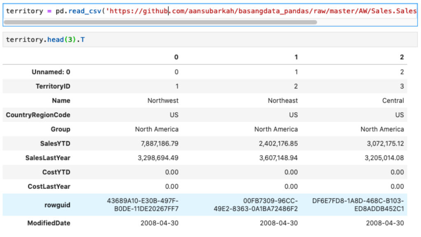The height and width of the screenshot is (237, 421).
Task: Select column header 0
Action: [x=176, y=57]
